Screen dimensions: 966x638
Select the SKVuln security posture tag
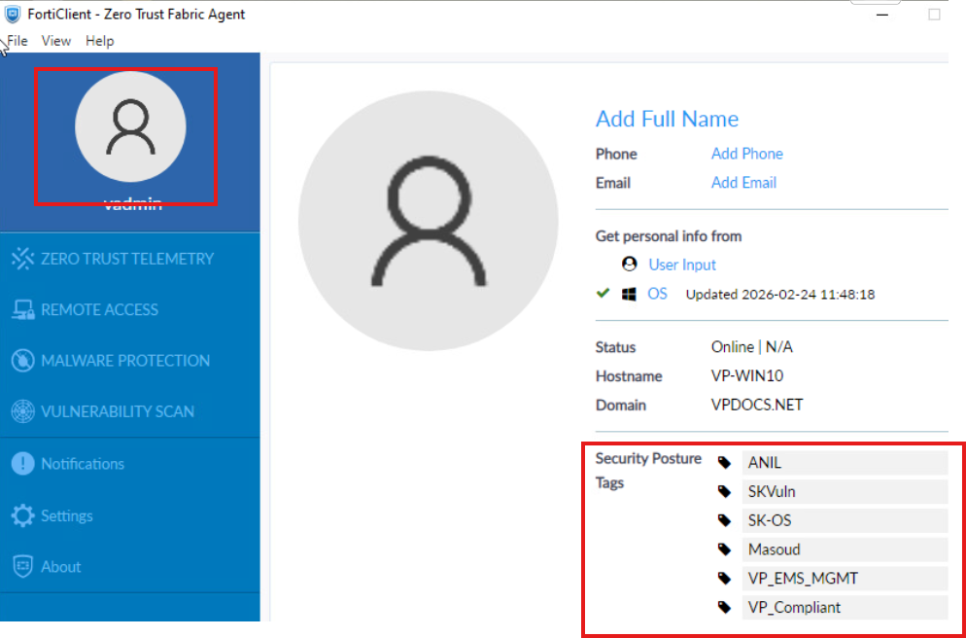845,492
